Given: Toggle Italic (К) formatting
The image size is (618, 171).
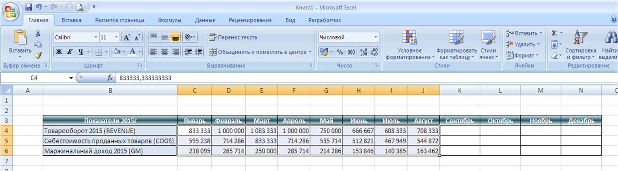Looking at the screenshot, I should pyautogui.click(x=70, y=52).
